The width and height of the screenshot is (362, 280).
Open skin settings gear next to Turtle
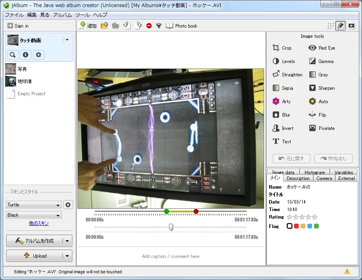coord(68,205)
